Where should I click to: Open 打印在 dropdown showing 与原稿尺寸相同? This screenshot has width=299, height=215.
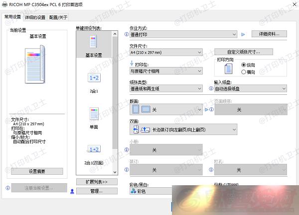[x=166, y=71]
